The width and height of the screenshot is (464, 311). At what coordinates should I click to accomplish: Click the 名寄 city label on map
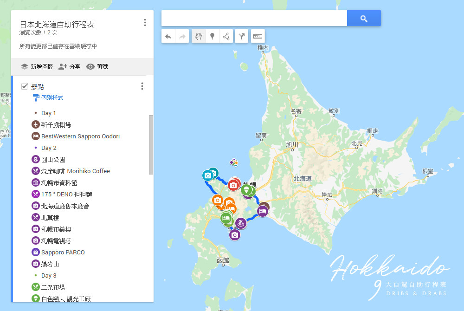(296, 111)
